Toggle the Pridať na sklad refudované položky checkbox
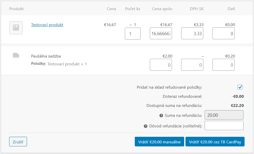Screen dimensions: 254x154 point(240,87)
